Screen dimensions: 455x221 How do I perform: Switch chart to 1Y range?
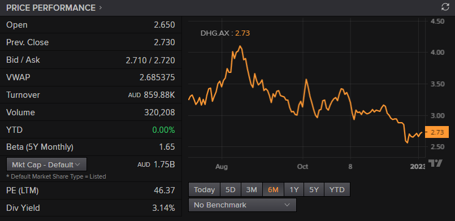(294, 190)
